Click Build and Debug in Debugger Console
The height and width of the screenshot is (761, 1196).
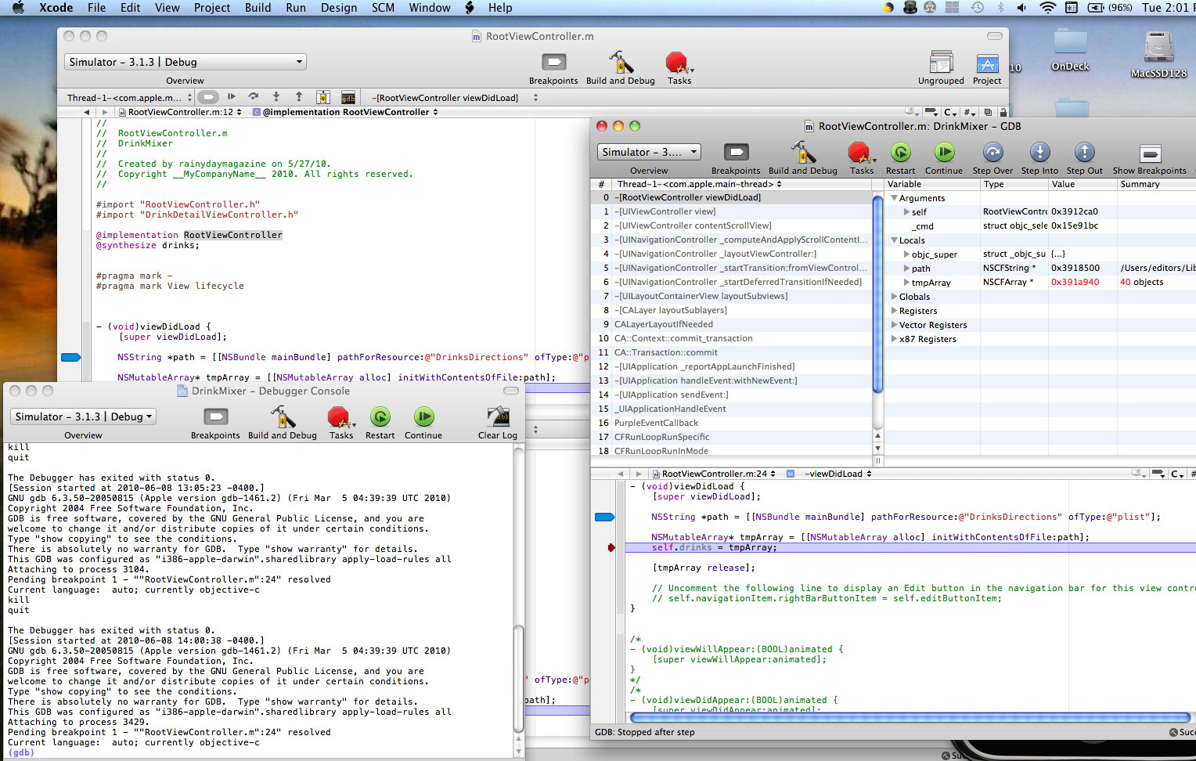click(282, 417)
